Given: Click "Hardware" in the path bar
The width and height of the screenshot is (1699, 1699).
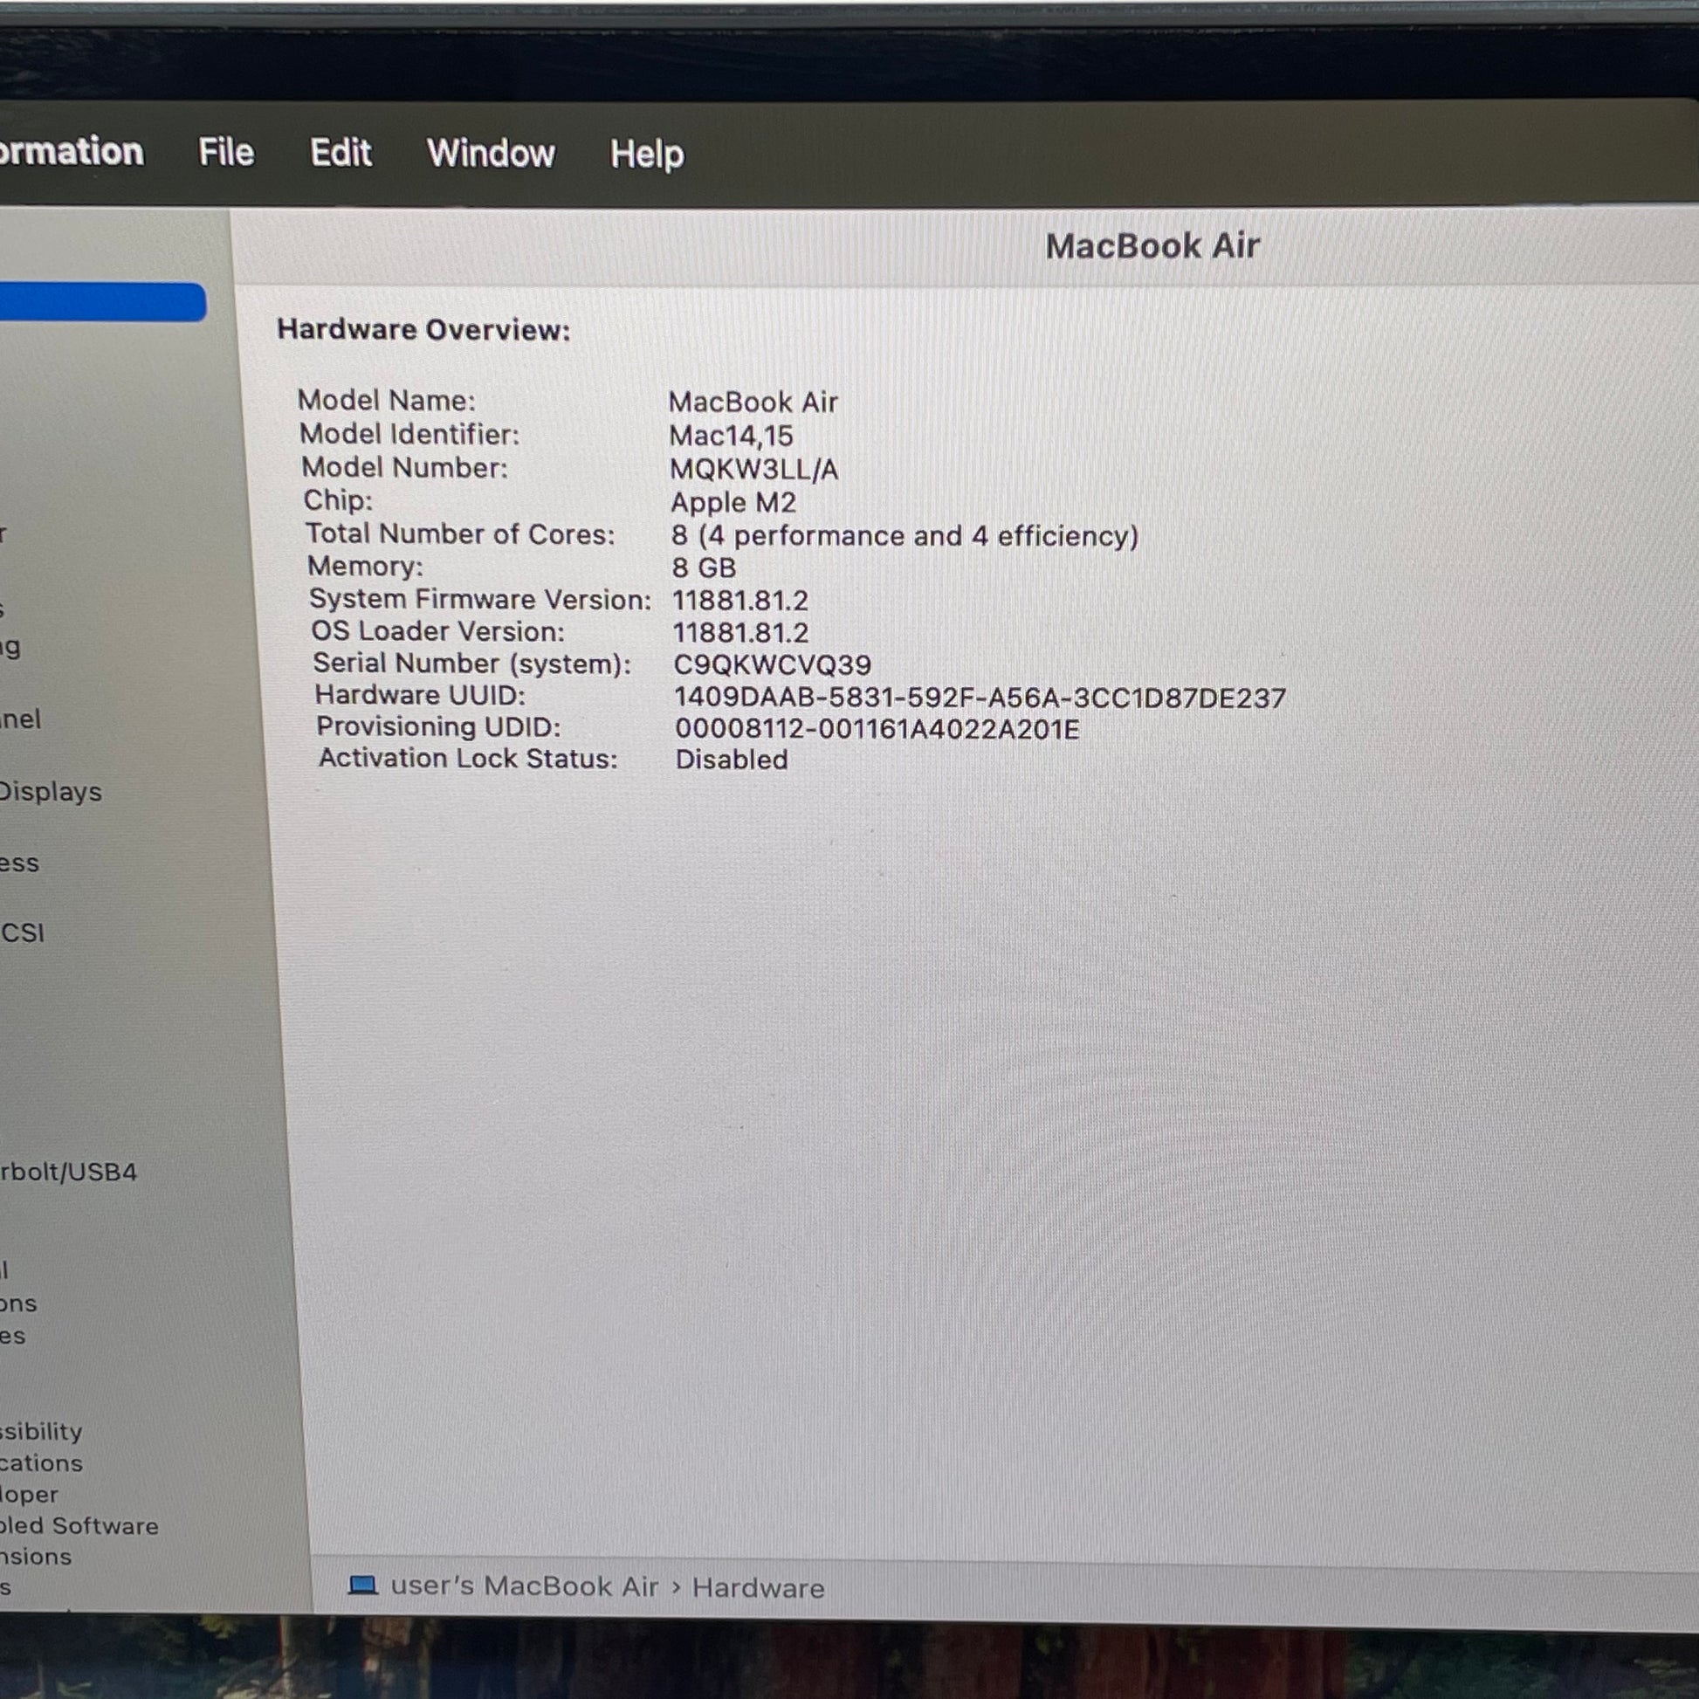Looking at the screenshot, I should pyautogui.click(x=758, y=1587).
